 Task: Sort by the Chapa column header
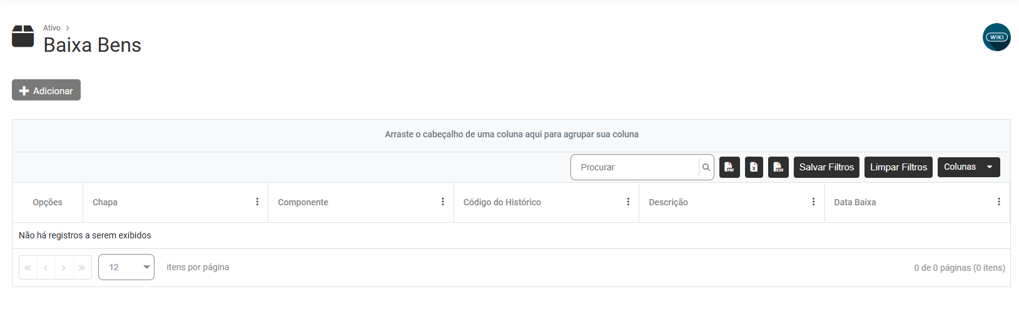click(105, 202)
